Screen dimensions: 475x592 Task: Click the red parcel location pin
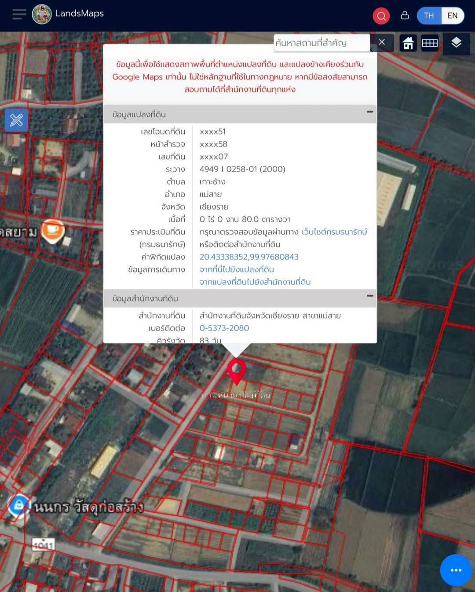coord(236,371)
